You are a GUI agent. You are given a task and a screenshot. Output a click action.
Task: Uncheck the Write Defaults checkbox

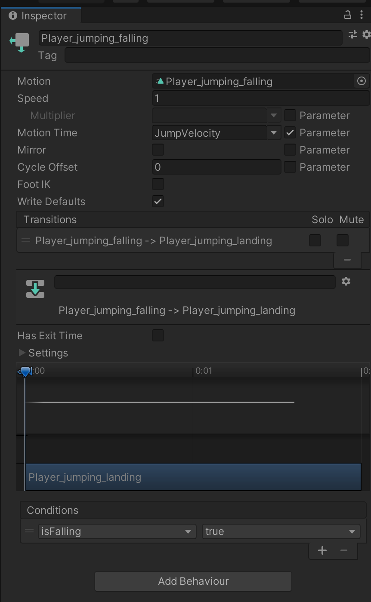coord(158,201)
